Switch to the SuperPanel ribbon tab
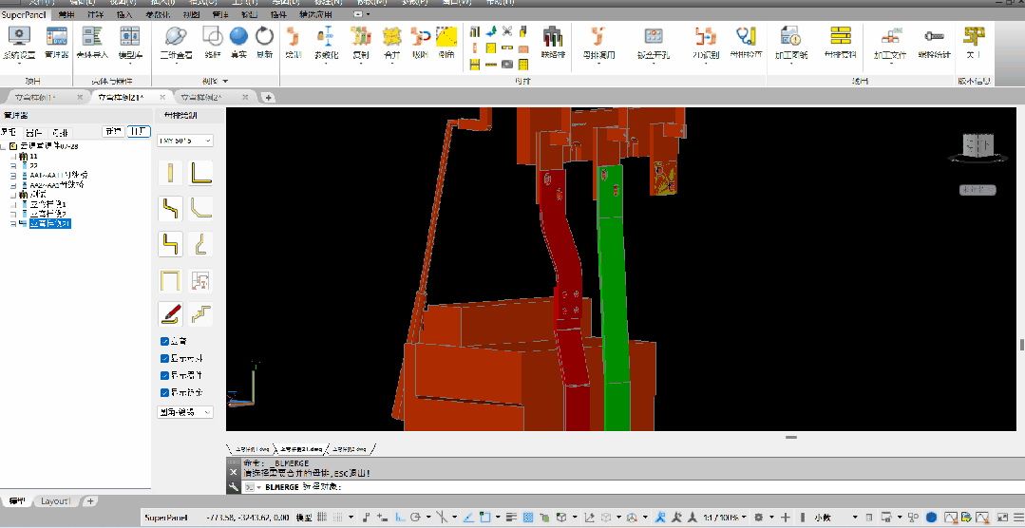Image resolution: width=1025 pixels, height=528 pixels. pos(24,13)
